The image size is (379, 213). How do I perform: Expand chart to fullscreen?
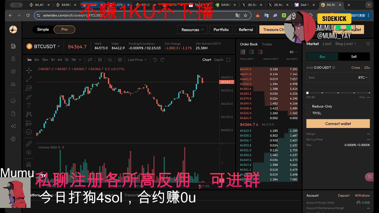click(x=228, y=60)
